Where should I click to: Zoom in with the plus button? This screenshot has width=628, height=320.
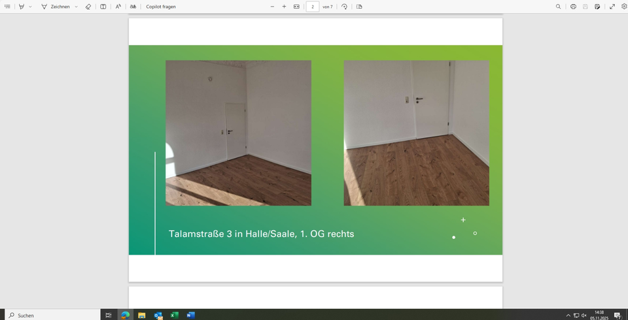coord(284,7)
